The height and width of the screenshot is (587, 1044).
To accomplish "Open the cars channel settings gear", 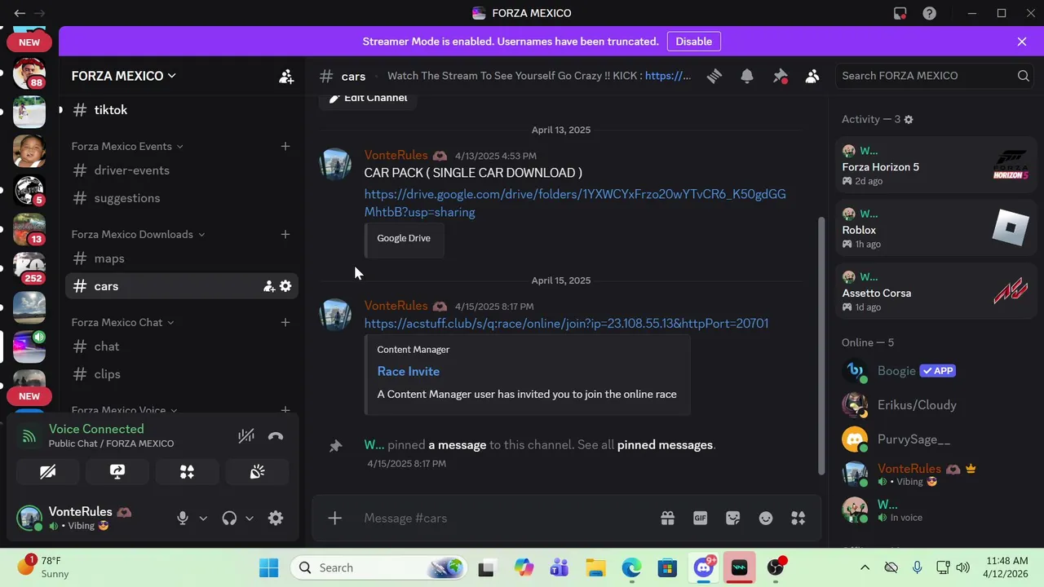I will coord(285,286).
